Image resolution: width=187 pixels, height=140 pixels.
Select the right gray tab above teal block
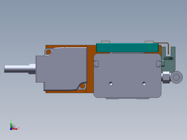[149, 42]
